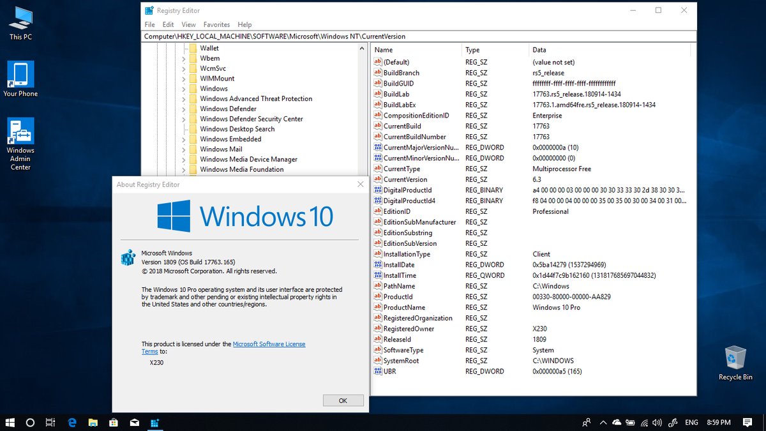Click the CompositionEditionID value icon
The height and width of the screenshot is (431, 766).
click(377, 116)
